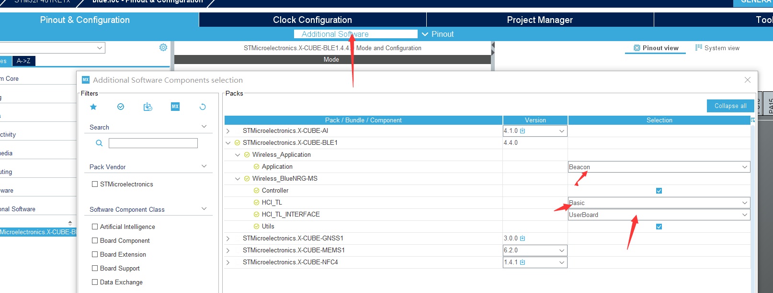Open the category combo box in left panel
Screen dimensions: 773x293
52,48
